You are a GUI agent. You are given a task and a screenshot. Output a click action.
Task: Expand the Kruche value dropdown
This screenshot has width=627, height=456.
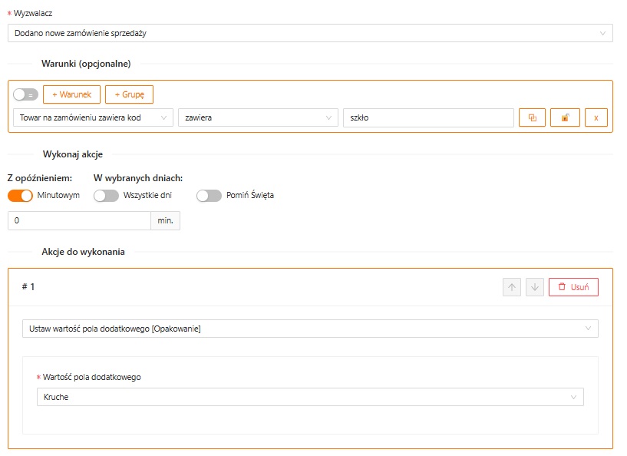310,397
